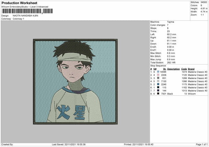The image size is (209, 147).
Task: Click 'Wilcom EmbroideryStudio – Level 3 Advanced' text
Action: coord(25,7)
